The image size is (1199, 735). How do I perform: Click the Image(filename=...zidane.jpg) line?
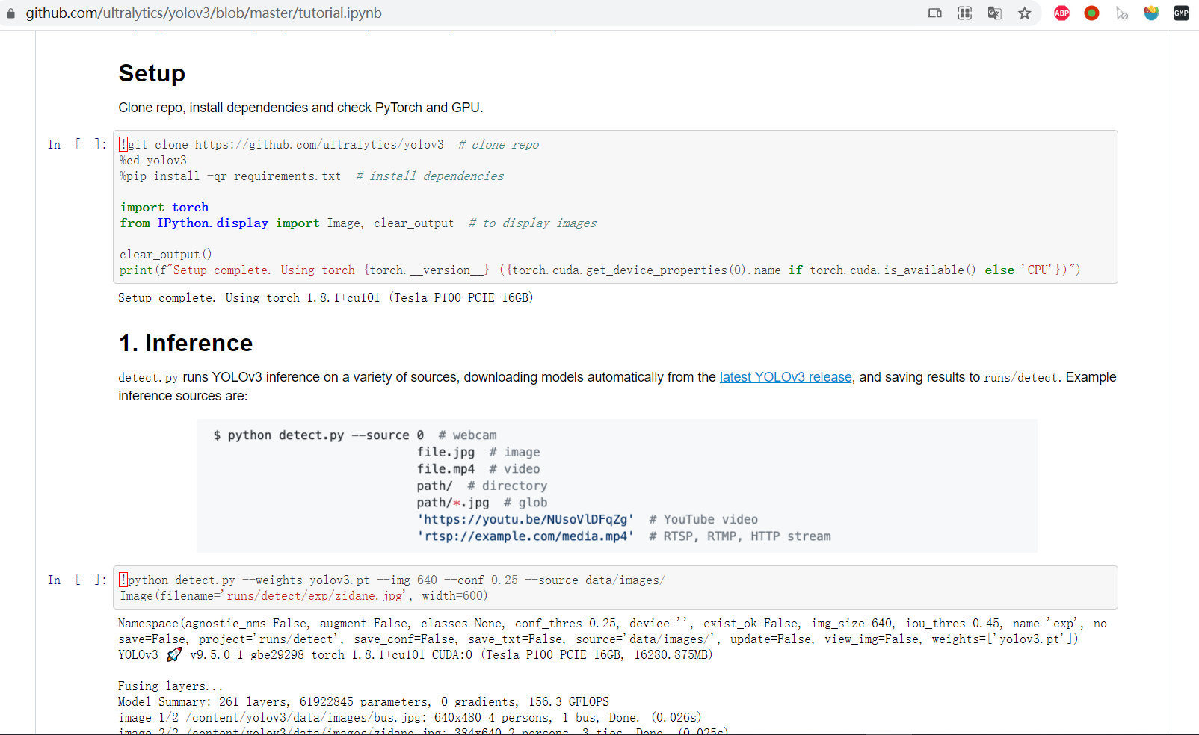(x=303, y=596)
